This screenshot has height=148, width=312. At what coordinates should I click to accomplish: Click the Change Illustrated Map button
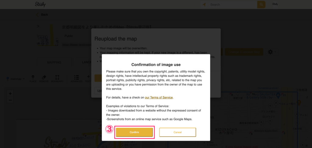[x=244, y=52]
